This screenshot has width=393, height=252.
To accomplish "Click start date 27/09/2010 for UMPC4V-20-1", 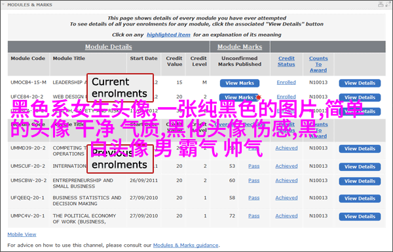I will tap(143, 216).
